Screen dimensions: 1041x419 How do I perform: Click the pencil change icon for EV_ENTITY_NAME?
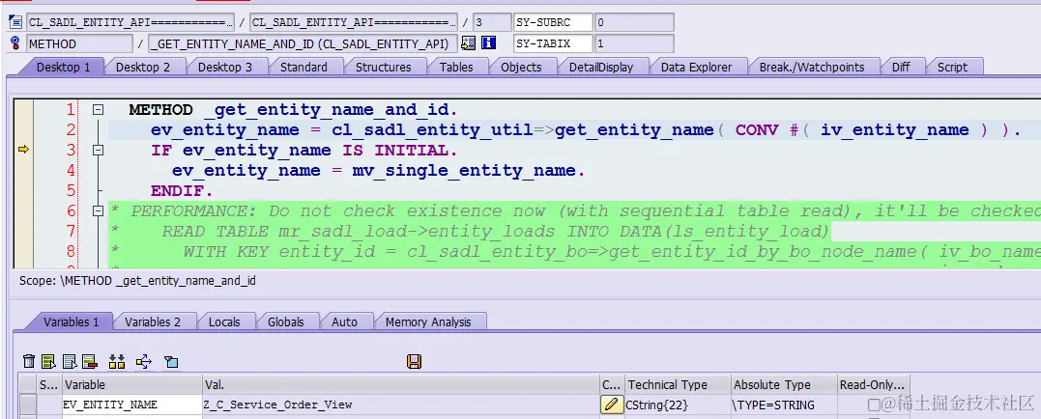click(612, 405)
